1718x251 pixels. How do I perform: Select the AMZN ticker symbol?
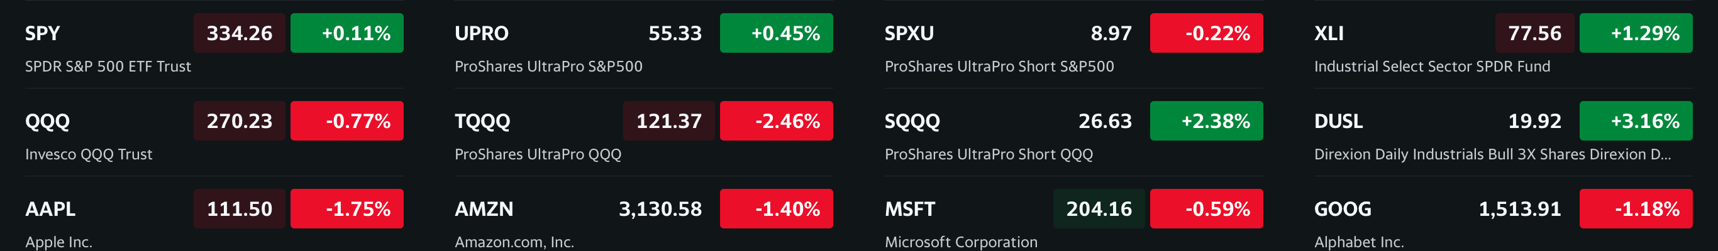[484, 209]
